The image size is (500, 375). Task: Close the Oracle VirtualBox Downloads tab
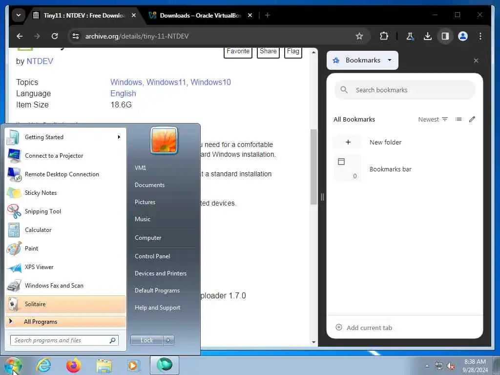(x=250, y=15)
